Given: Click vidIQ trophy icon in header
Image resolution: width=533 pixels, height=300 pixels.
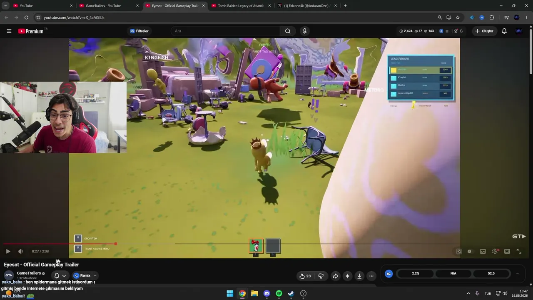Looking at the screenshot, I should click(x=456, y=31).
